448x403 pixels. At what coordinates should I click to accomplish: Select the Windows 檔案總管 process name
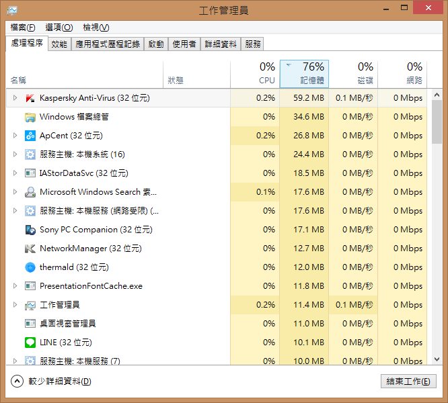click(74, 117)
